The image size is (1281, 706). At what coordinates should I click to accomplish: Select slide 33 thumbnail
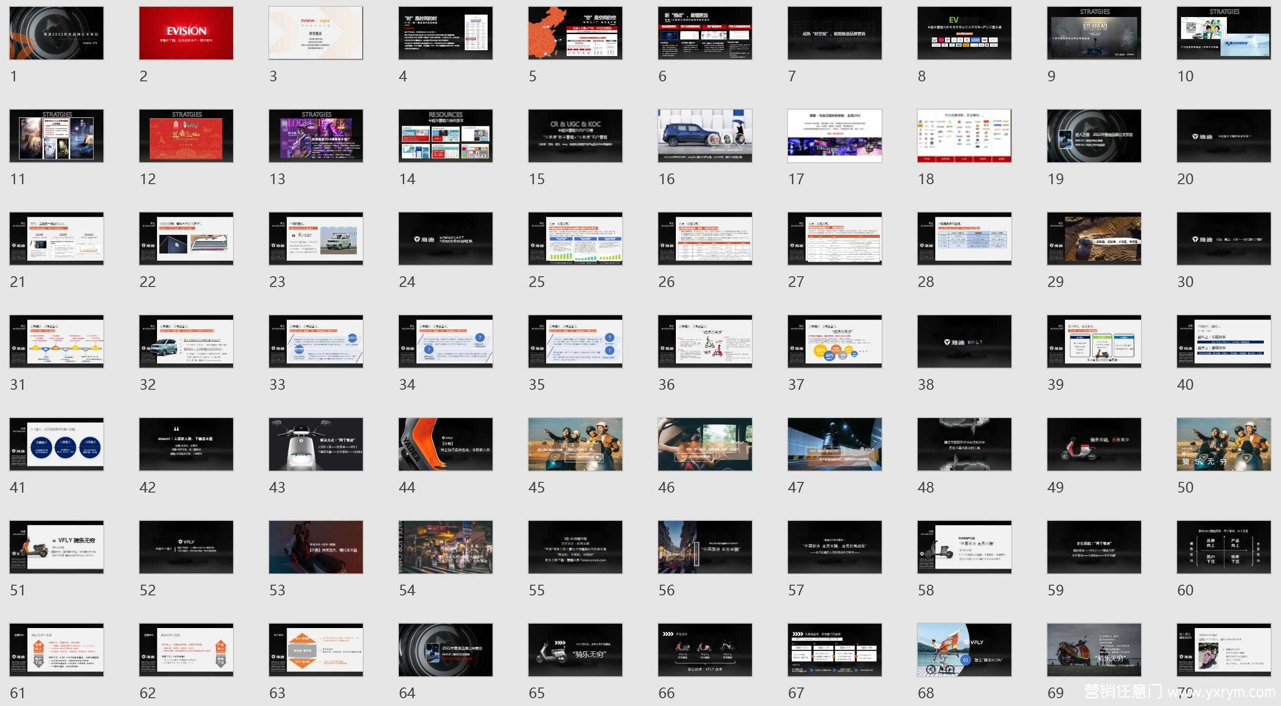(x=316, y=342)
